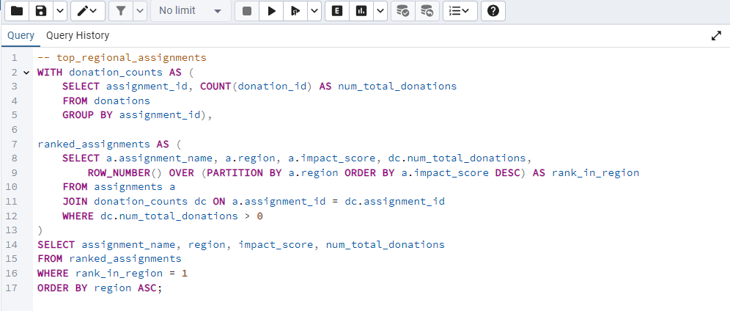This screenshot has height=311, width=730.
Task: Execute the query with the play icon
Action: pyautogui.click(x=271, y=11)
